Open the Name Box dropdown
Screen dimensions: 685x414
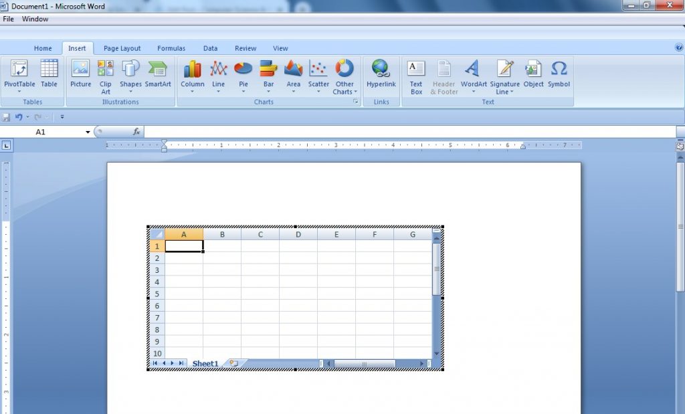pos(88,131)
